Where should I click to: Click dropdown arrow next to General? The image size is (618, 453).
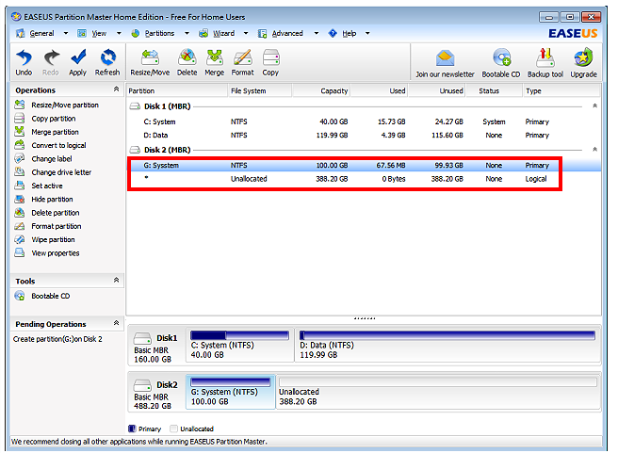click(x=66, y=34)
